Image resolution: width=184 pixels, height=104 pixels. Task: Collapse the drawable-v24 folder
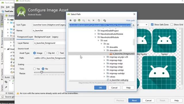[104, 50]
